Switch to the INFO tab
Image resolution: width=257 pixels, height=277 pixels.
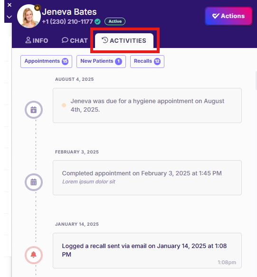(37, 40)
